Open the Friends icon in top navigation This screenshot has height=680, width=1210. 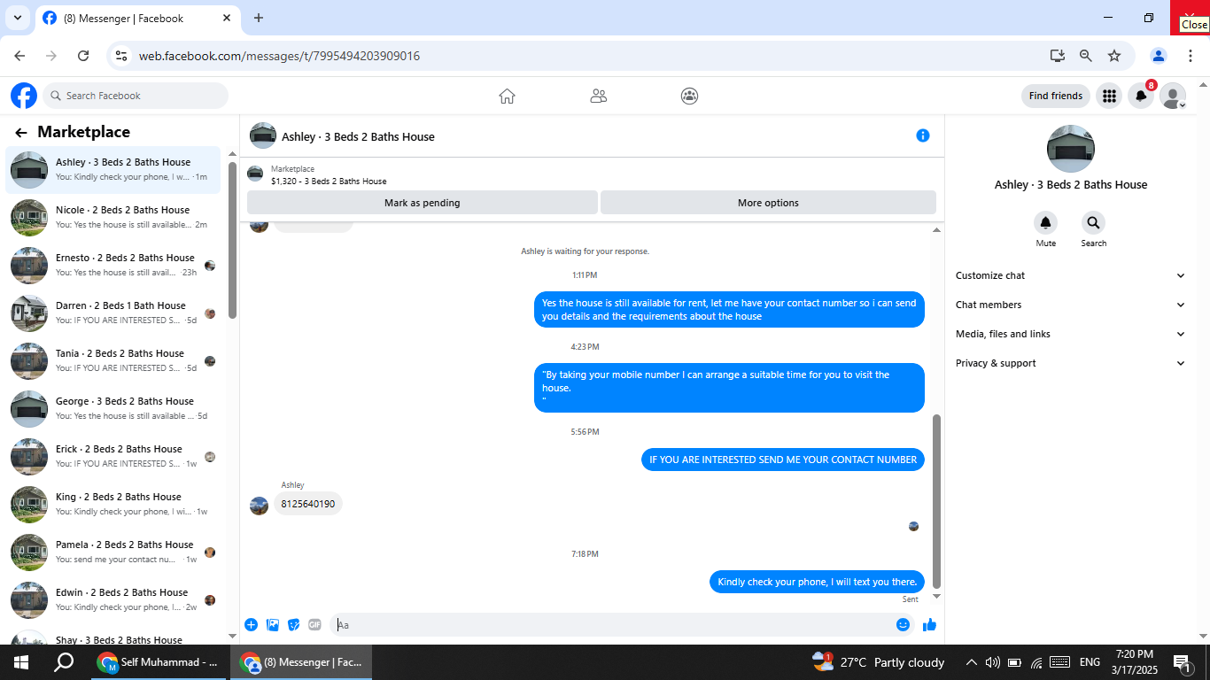pos(598,96)
